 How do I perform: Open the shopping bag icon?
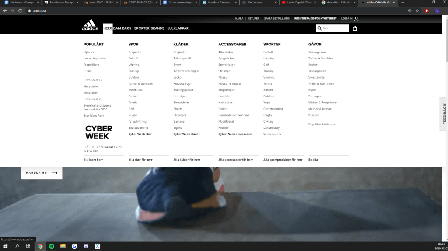click(x=354, y=28)
